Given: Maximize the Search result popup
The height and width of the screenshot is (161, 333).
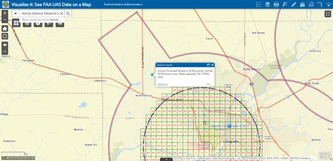Looking at the screenshot, I should pyautogui.click(x=208, y=65).
